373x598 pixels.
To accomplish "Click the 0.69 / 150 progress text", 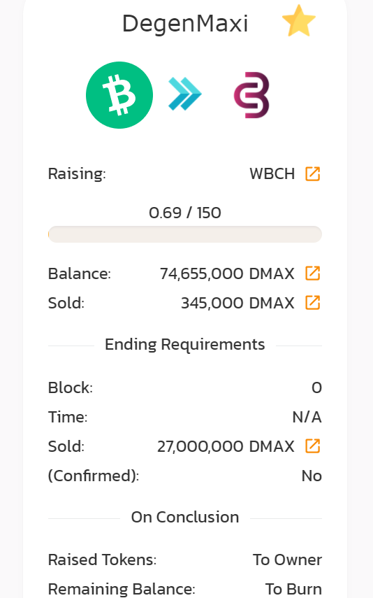I will click(185, 213).
